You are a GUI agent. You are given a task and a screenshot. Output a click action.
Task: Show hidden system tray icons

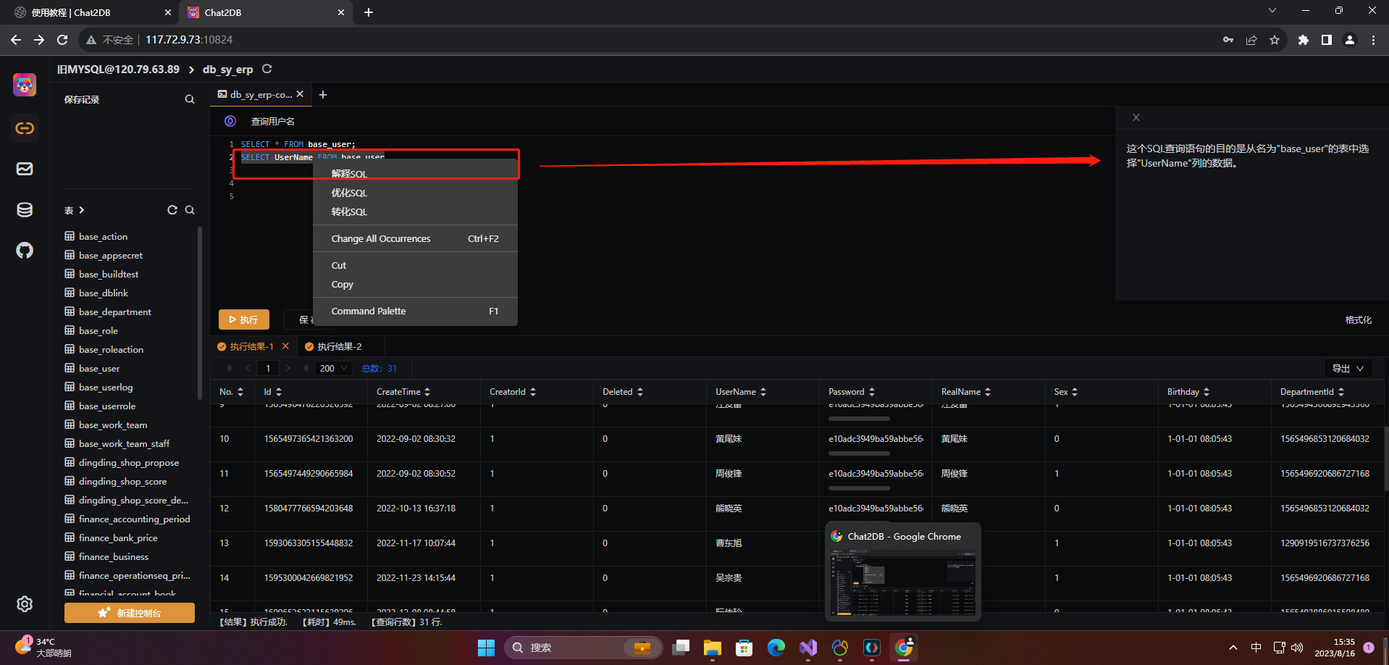[x=1233, y=648]
